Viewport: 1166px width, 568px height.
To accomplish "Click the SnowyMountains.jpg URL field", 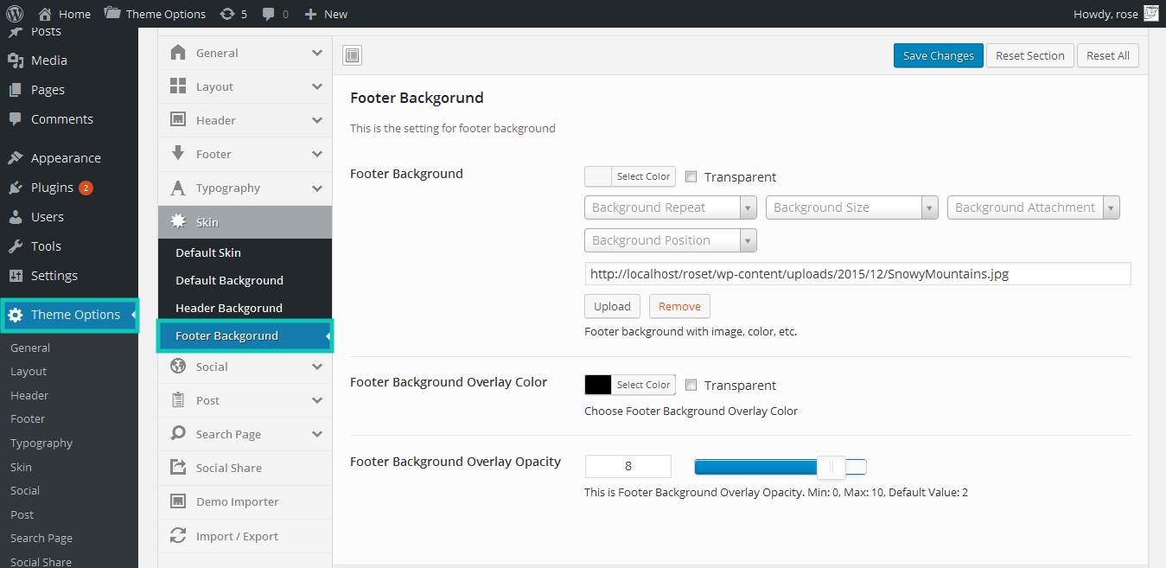I will pos(857,274).
